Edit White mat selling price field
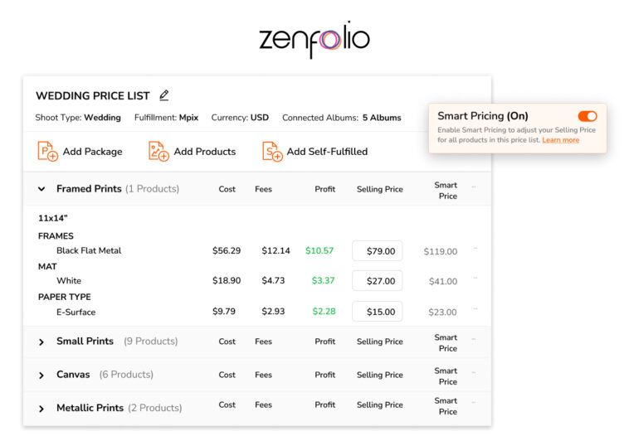 378,281
